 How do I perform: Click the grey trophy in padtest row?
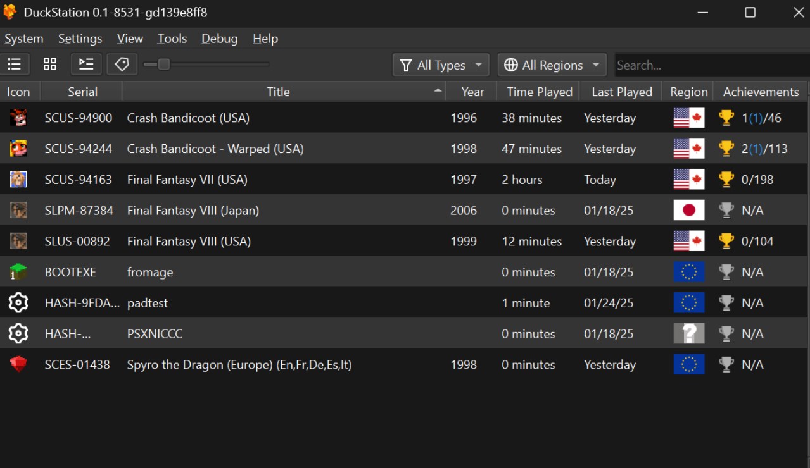coord(726,303)
